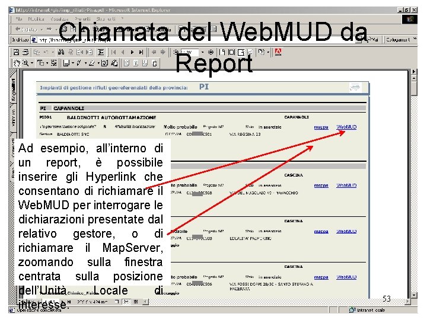The width and height of the screenshot is (427, 320).
Task: Go to the next page
Action: tap(132, 52)
